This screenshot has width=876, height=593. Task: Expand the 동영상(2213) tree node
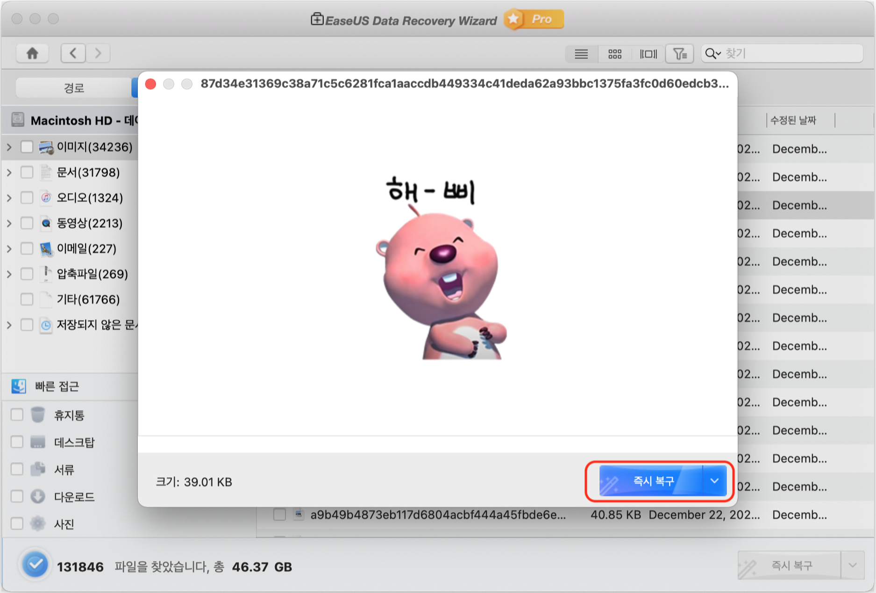click(9, 223)
